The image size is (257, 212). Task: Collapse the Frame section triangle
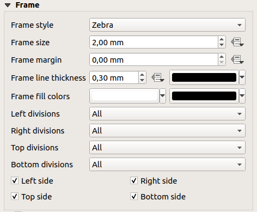click(x=8, y=5)
